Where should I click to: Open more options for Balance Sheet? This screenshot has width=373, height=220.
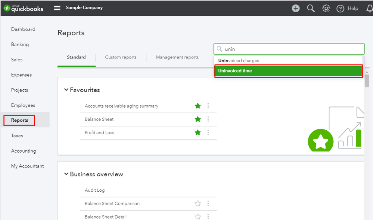click(x=208, y=119)
